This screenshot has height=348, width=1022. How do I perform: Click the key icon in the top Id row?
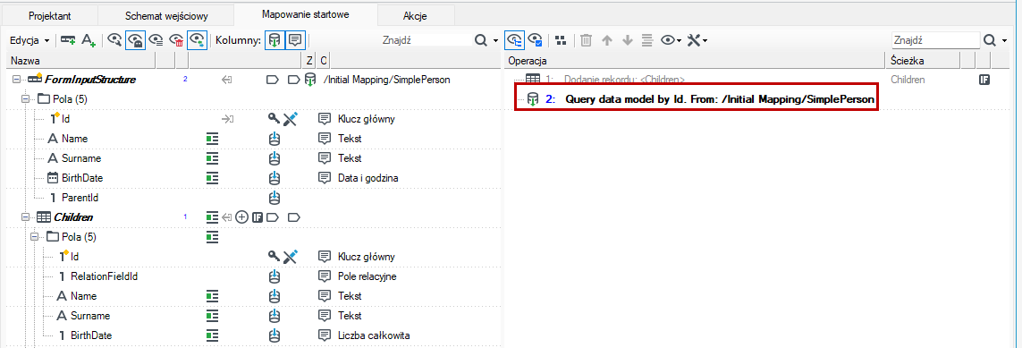click(274, 119)
